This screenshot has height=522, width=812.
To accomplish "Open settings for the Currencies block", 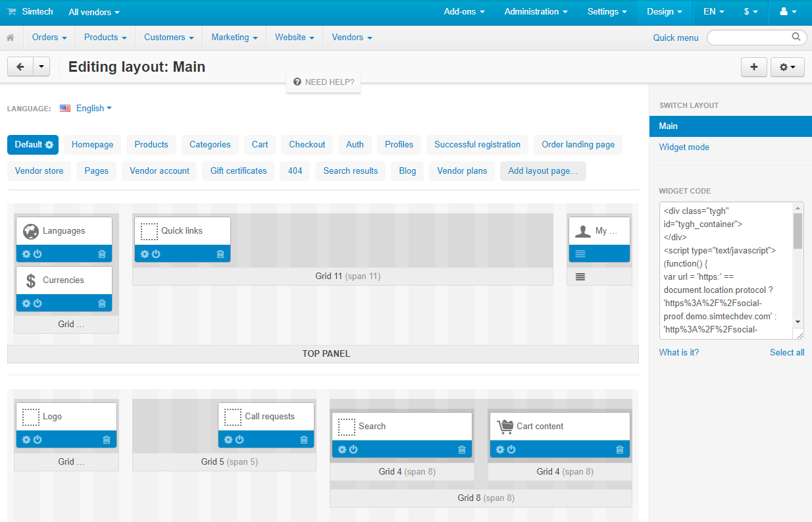I will tap(25, 303).
